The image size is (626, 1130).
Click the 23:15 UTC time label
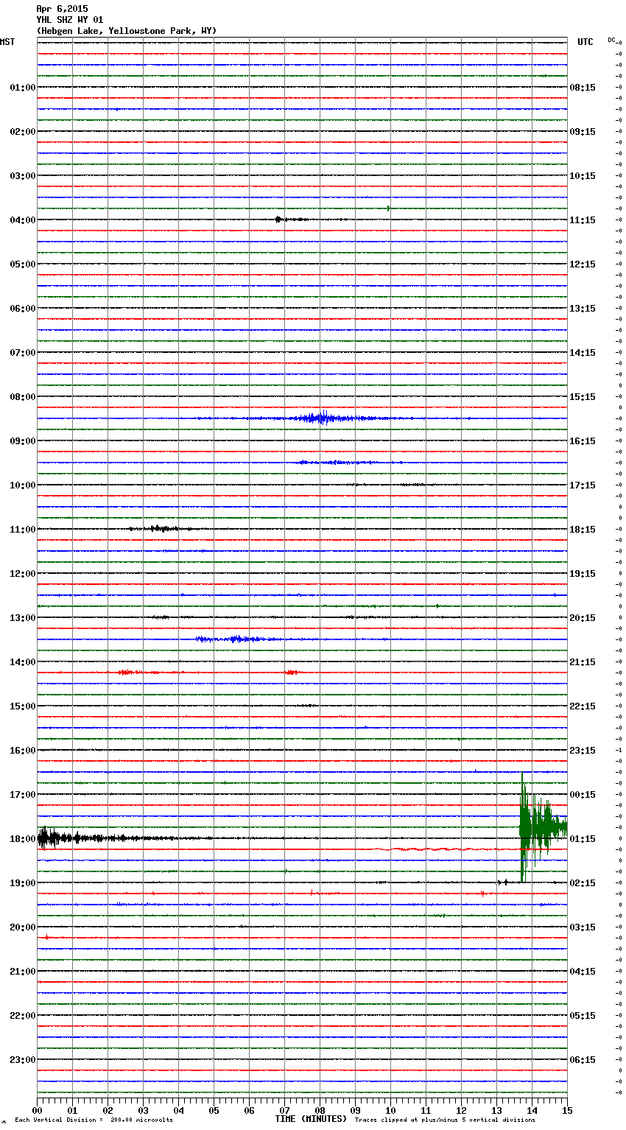click(x=583, y=751)
